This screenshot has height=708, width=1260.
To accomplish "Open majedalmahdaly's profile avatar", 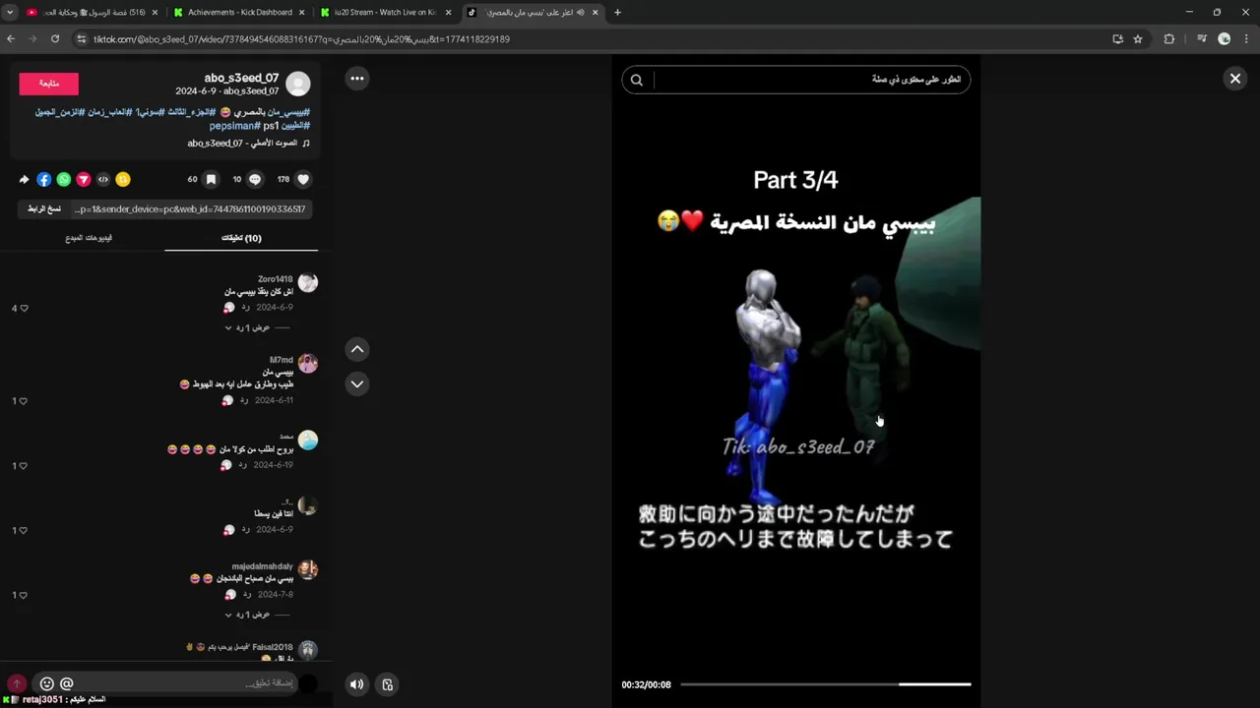I will point(308,570).
